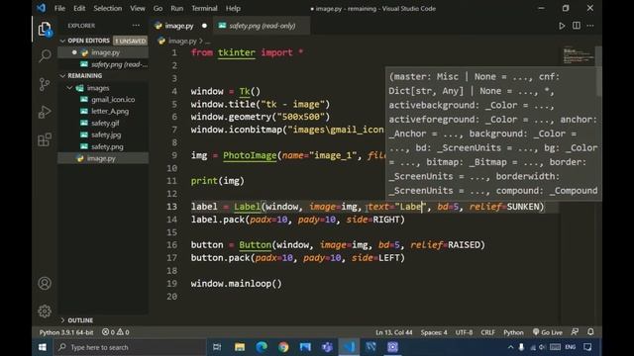Open gmail_icon.ico in file tree
This screenshot has height=356, width=634.
pyautogui.click(x=113, y=99)
